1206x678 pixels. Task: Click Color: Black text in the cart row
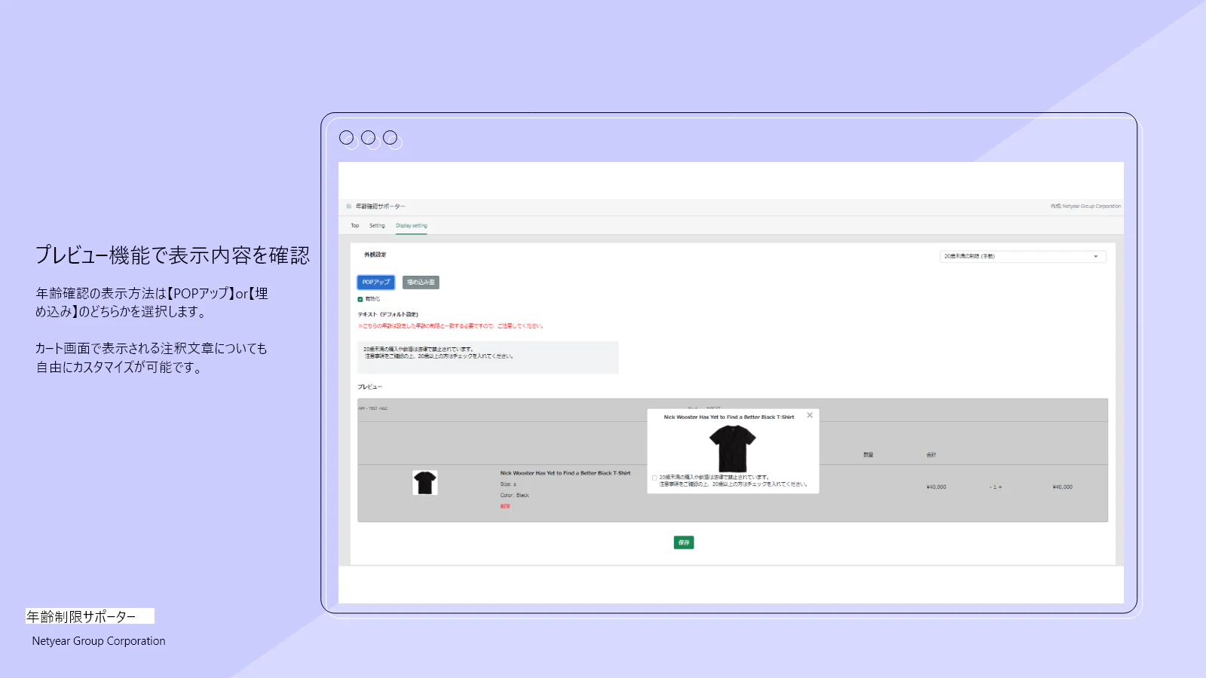tap(515, 496)
